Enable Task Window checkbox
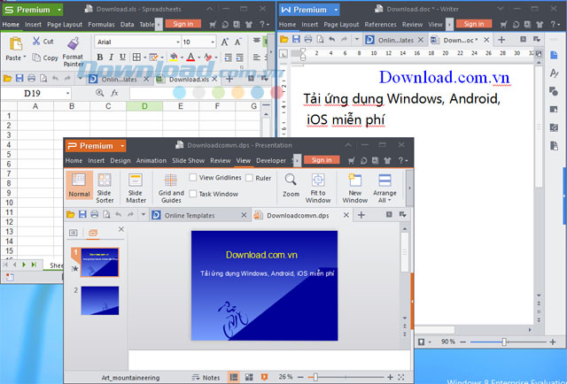Screen dimensions: 567x384 pyautogui.click(x=193, y=194)
